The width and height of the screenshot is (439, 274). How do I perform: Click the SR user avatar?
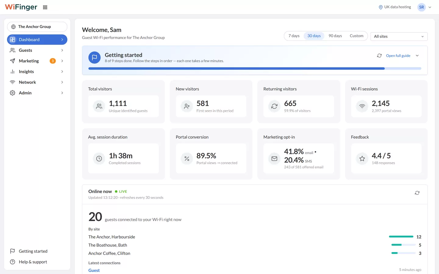pos(422,7)
